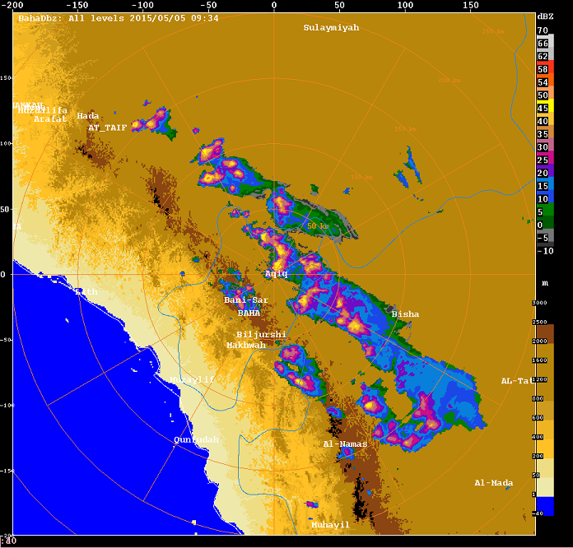Click the Qunfudah coastal city label

click(x=196, y=439)
